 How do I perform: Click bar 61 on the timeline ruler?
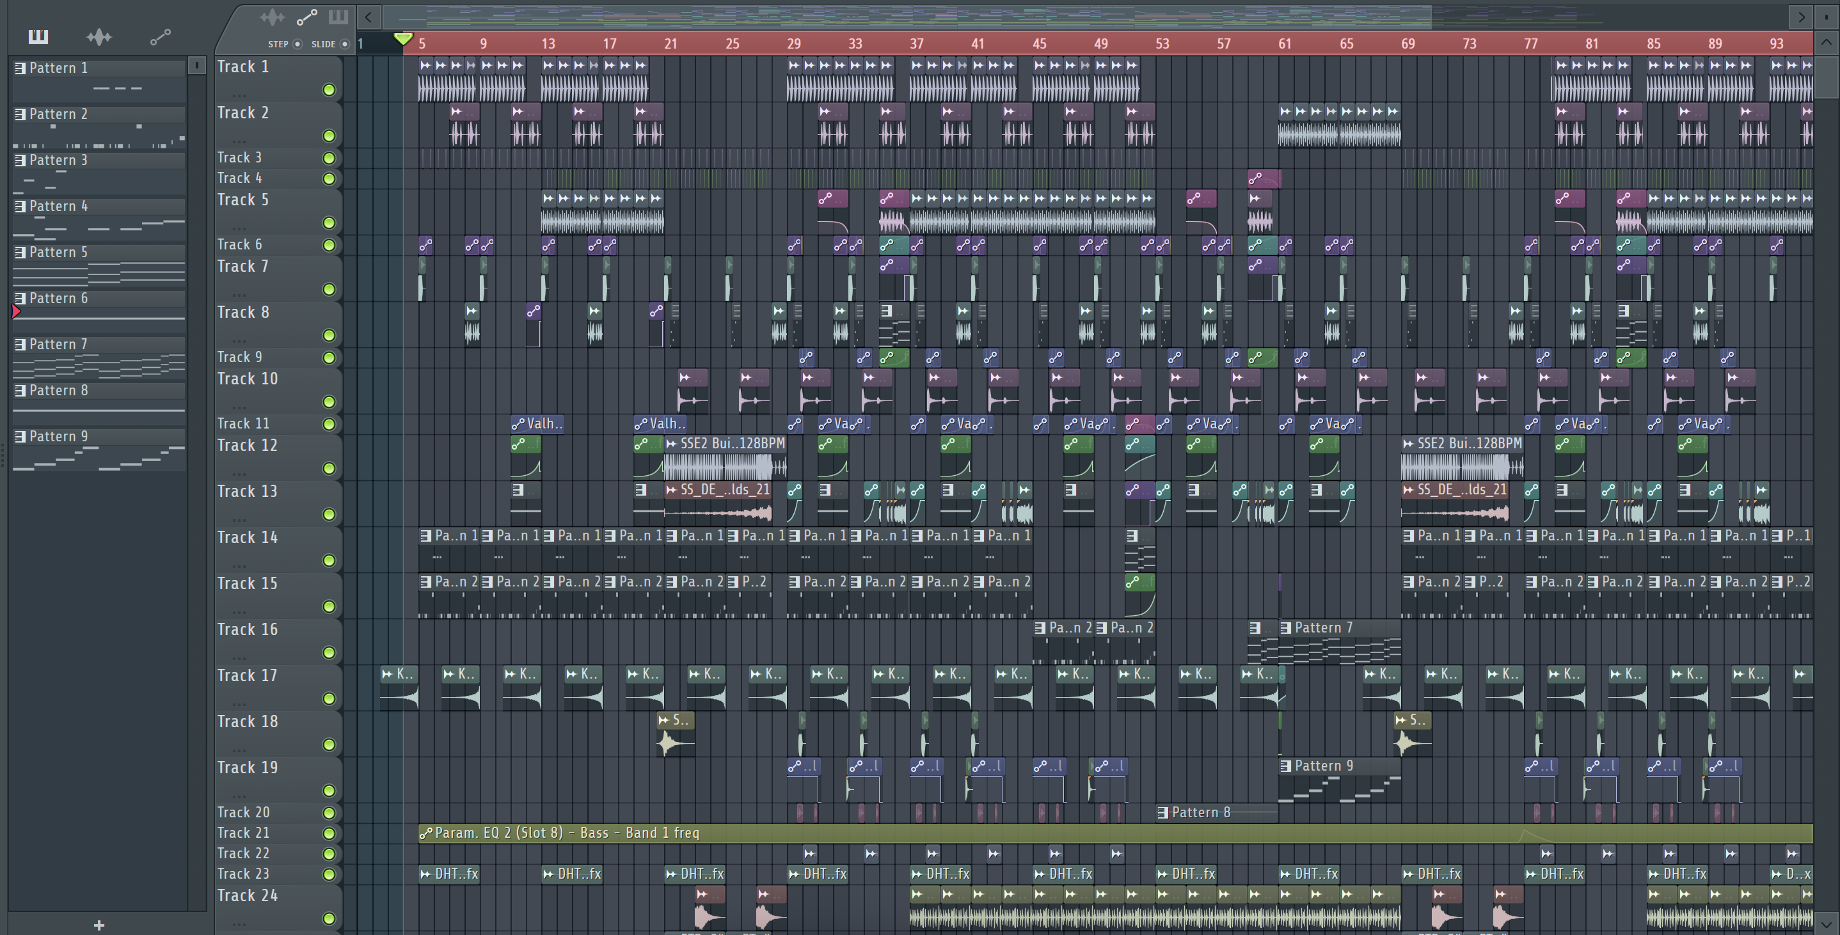[1284, 43]
